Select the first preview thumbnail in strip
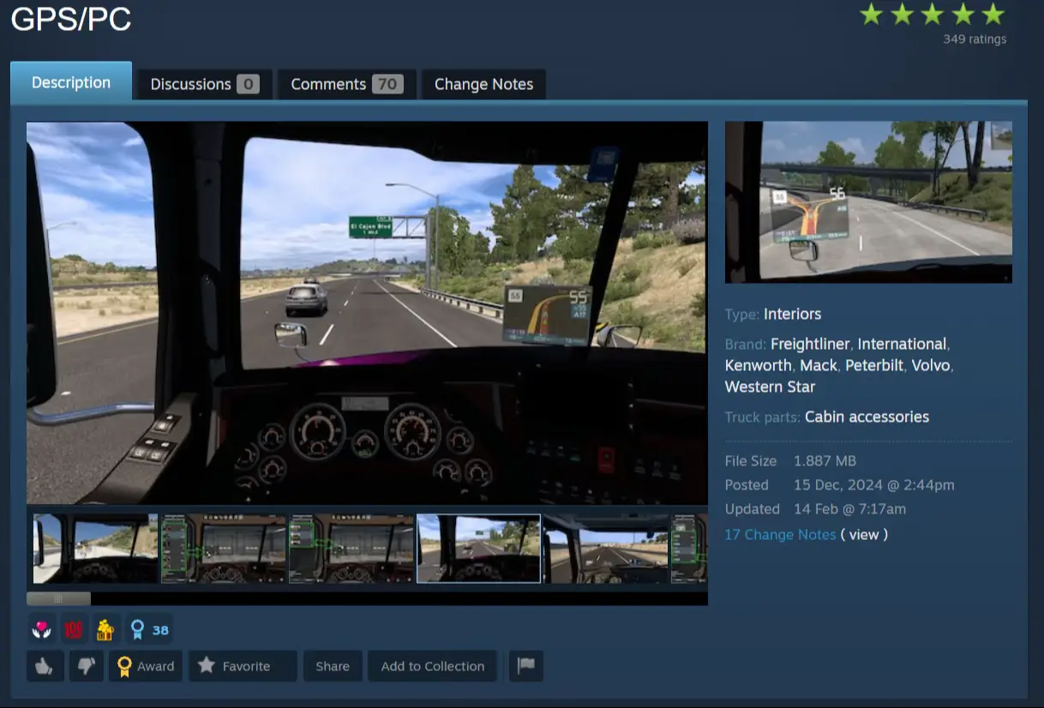This screenshot has height=708, width=1044. pos(95,549)
